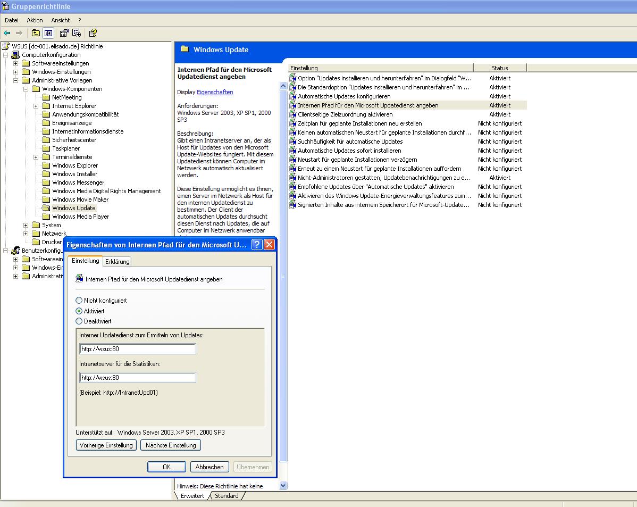Click icon of 'Clientseitige Zielzuordnung aktivieren' setting

(292, 114)
